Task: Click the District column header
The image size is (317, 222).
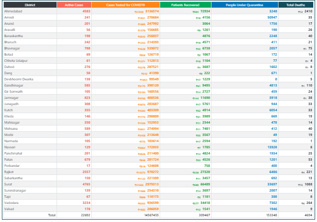Action: pos(29,4)
